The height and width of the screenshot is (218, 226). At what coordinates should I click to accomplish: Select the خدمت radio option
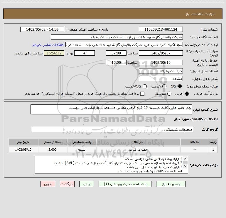tap(164, 87)
